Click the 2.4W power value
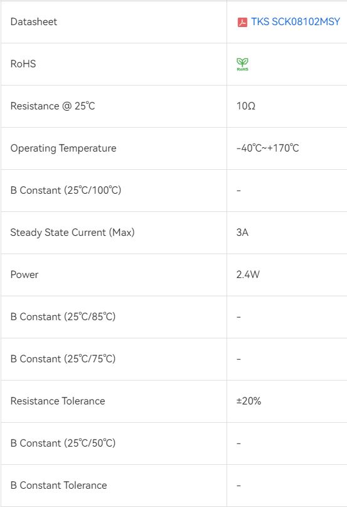 [x=248, y=274]
